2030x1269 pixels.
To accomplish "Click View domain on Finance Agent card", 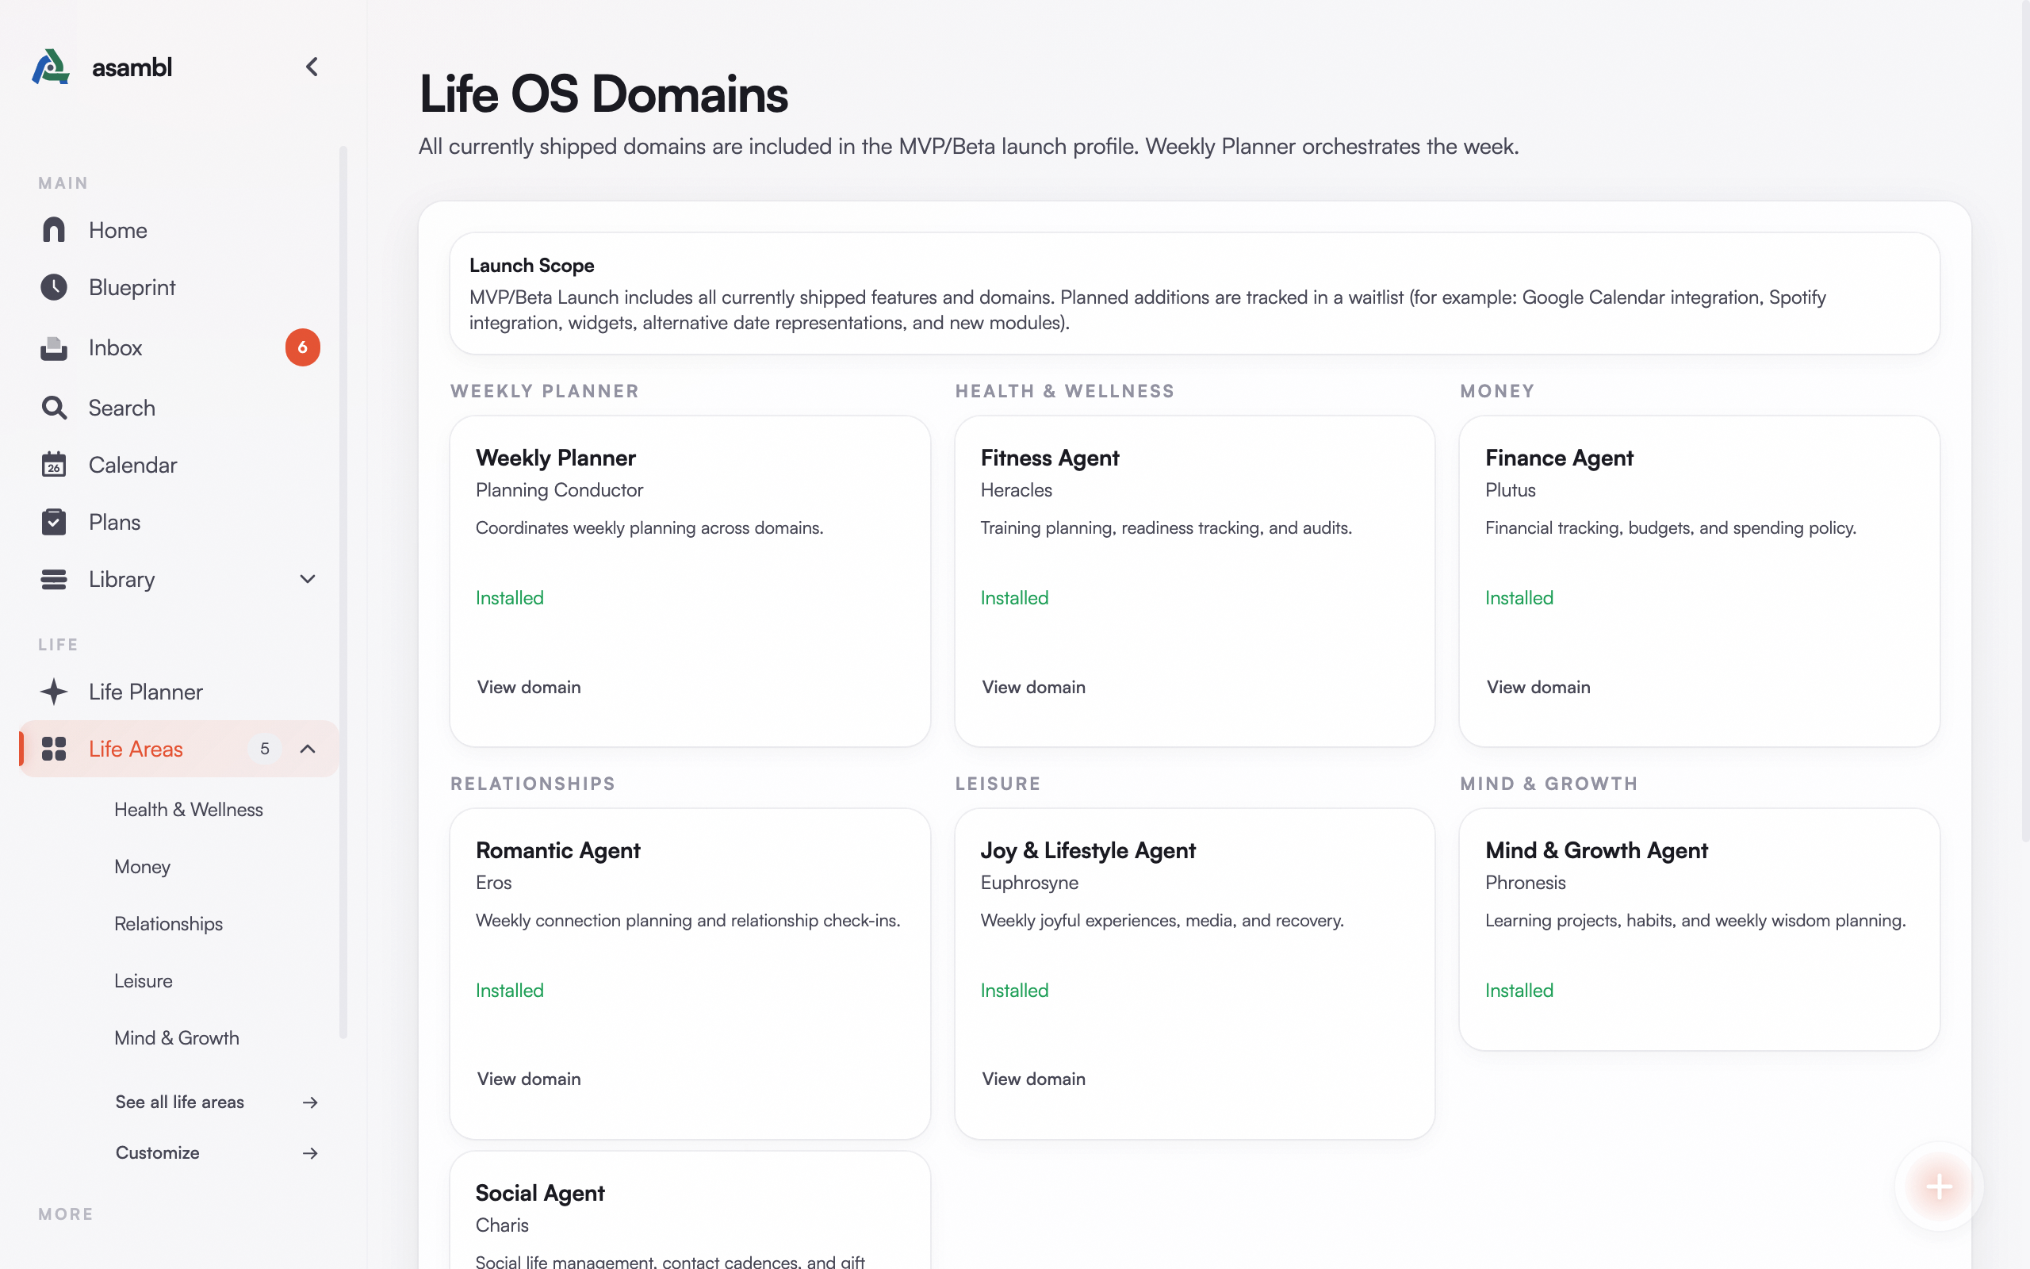I will (1538, 687).
